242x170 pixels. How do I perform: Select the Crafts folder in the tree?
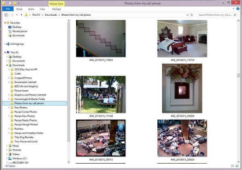pyautogui.click(x=18, y=74)
